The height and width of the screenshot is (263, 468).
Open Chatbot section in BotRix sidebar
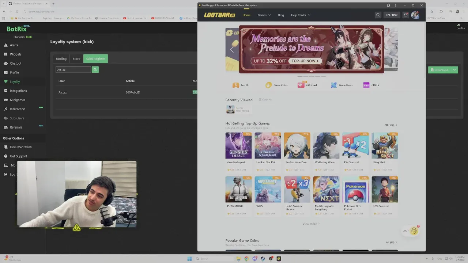pyautogui.click(x=15, y=63)
